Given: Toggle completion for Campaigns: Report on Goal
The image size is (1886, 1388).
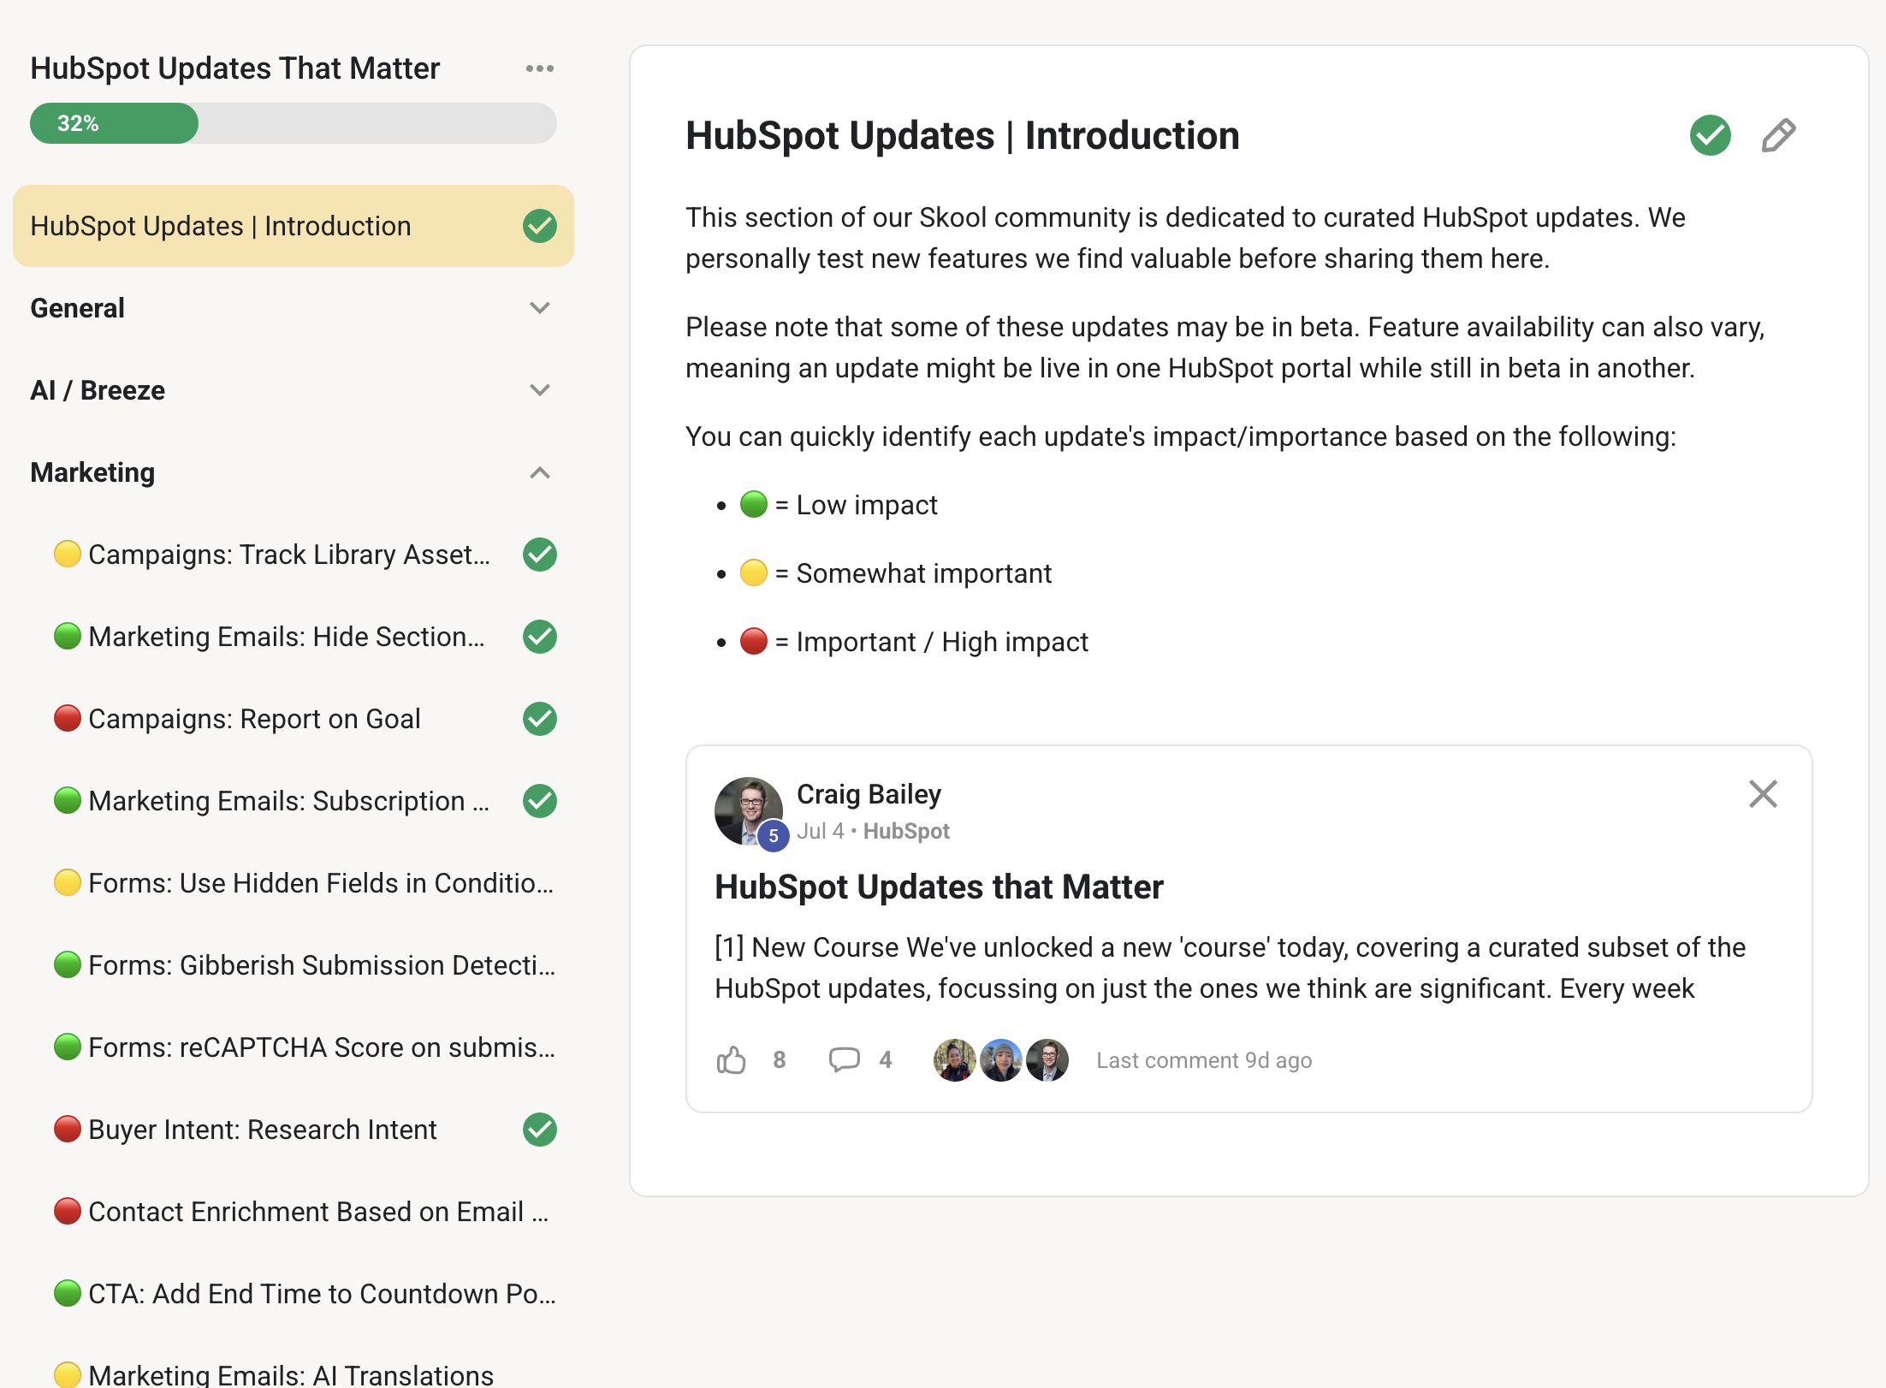Looking at the screenshot, I should tap(540, 719).
